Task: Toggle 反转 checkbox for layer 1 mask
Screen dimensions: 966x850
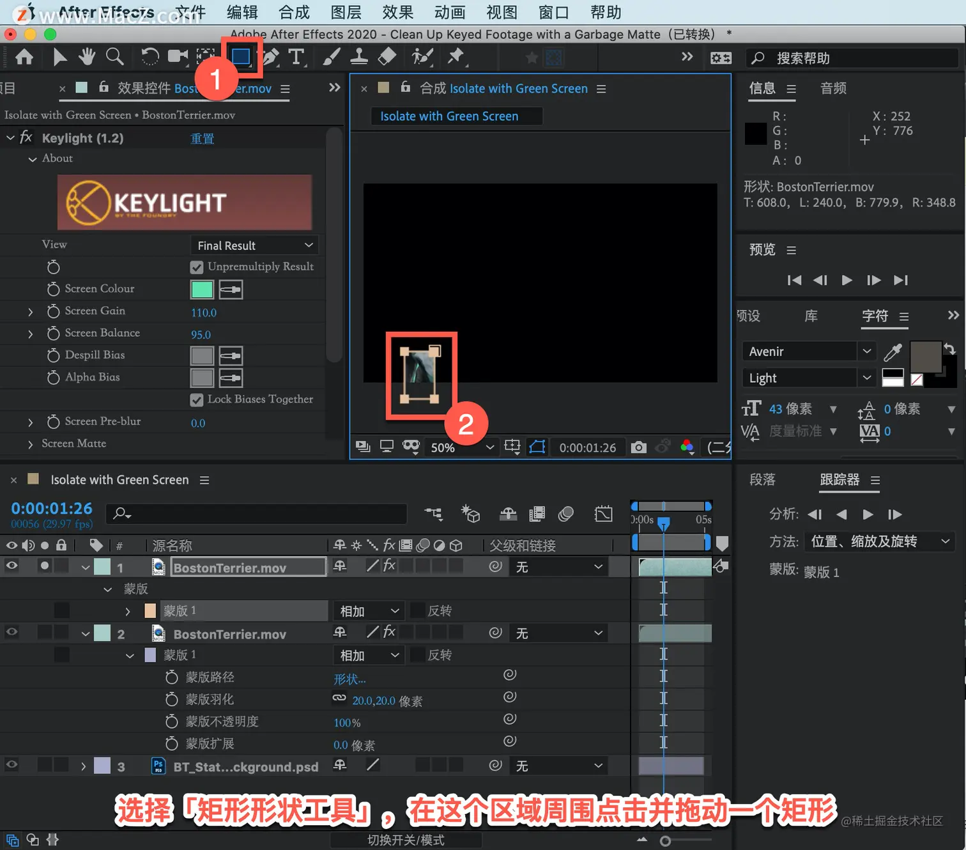Action: pyautogui.click(x=417, y=610)
